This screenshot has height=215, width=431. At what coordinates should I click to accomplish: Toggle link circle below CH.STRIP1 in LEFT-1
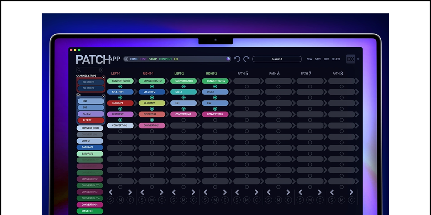[120, 98]
